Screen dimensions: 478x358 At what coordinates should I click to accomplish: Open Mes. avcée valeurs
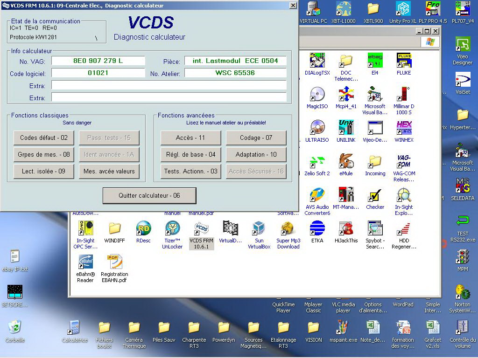pyautogui.click(x=109, y=171)
